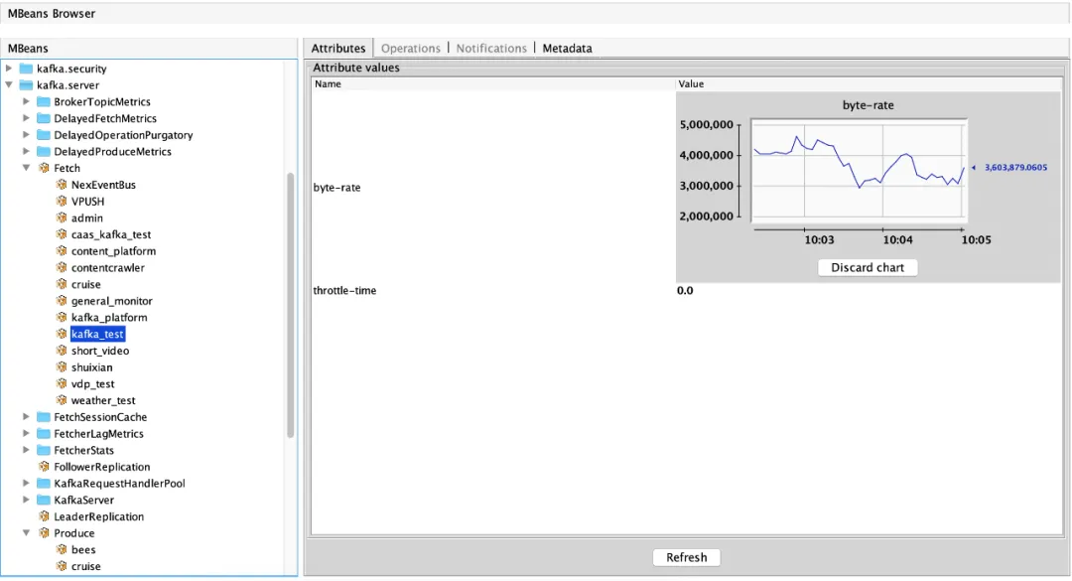The image size is (1072, 581).
Task: Click the short_video bean icon
Action: [x=61, y=351]
